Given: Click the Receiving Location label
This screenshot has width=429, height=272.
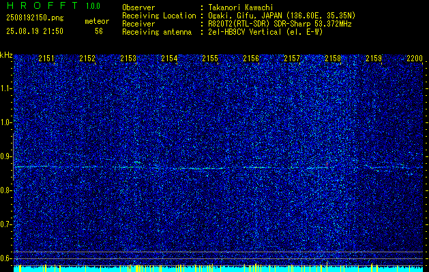Looking at the screenshot, I should [x=159, y=16].
